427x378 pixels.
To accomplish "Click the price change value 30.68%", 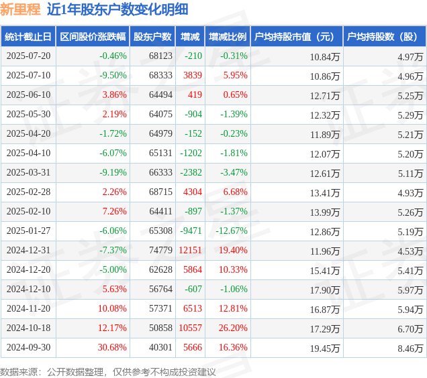I will 112,348.
